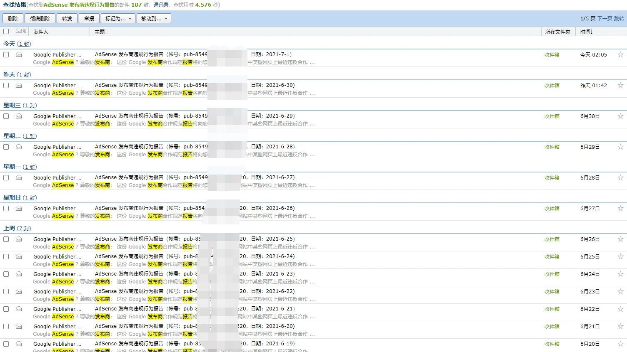Star the email dated 6月29日
Screen dimensions: 627x352
click(x=620, y=147)
